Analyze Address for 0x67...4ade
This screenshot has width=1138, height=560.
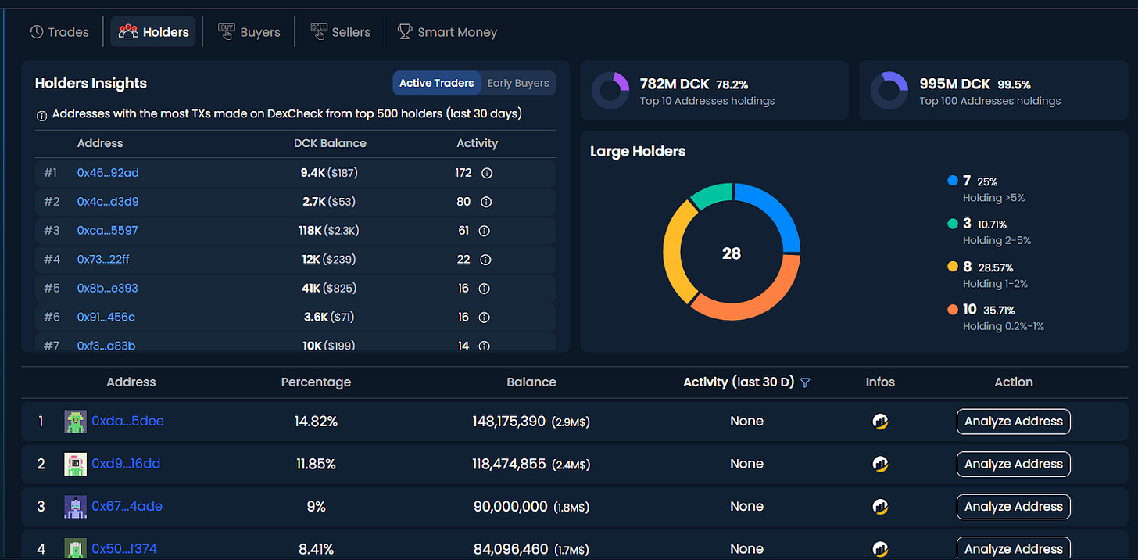tap(1014, 507)
